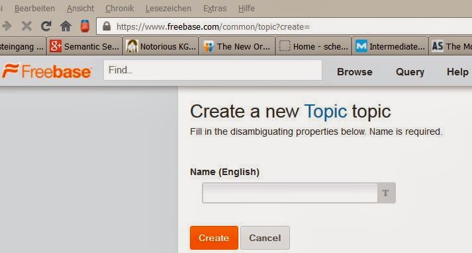Open the Extras menu

pos(215,9)
